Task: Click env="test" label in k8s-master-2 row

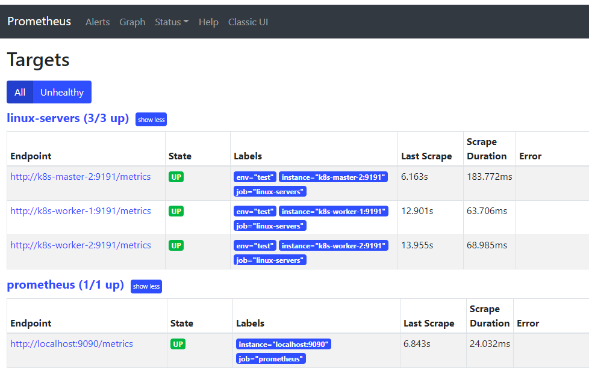Action: click(255, 177)
